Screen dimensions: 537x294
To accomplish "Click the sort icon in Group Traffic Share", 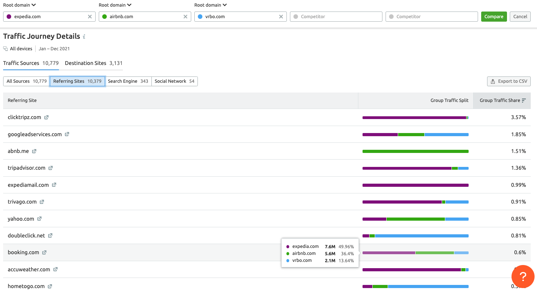I will [x=524, y=100].
